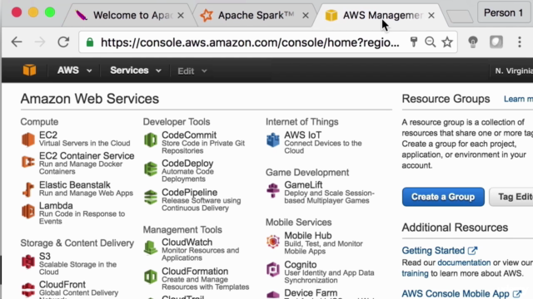Open the CloudFront text link

click(x=62, y=284)
